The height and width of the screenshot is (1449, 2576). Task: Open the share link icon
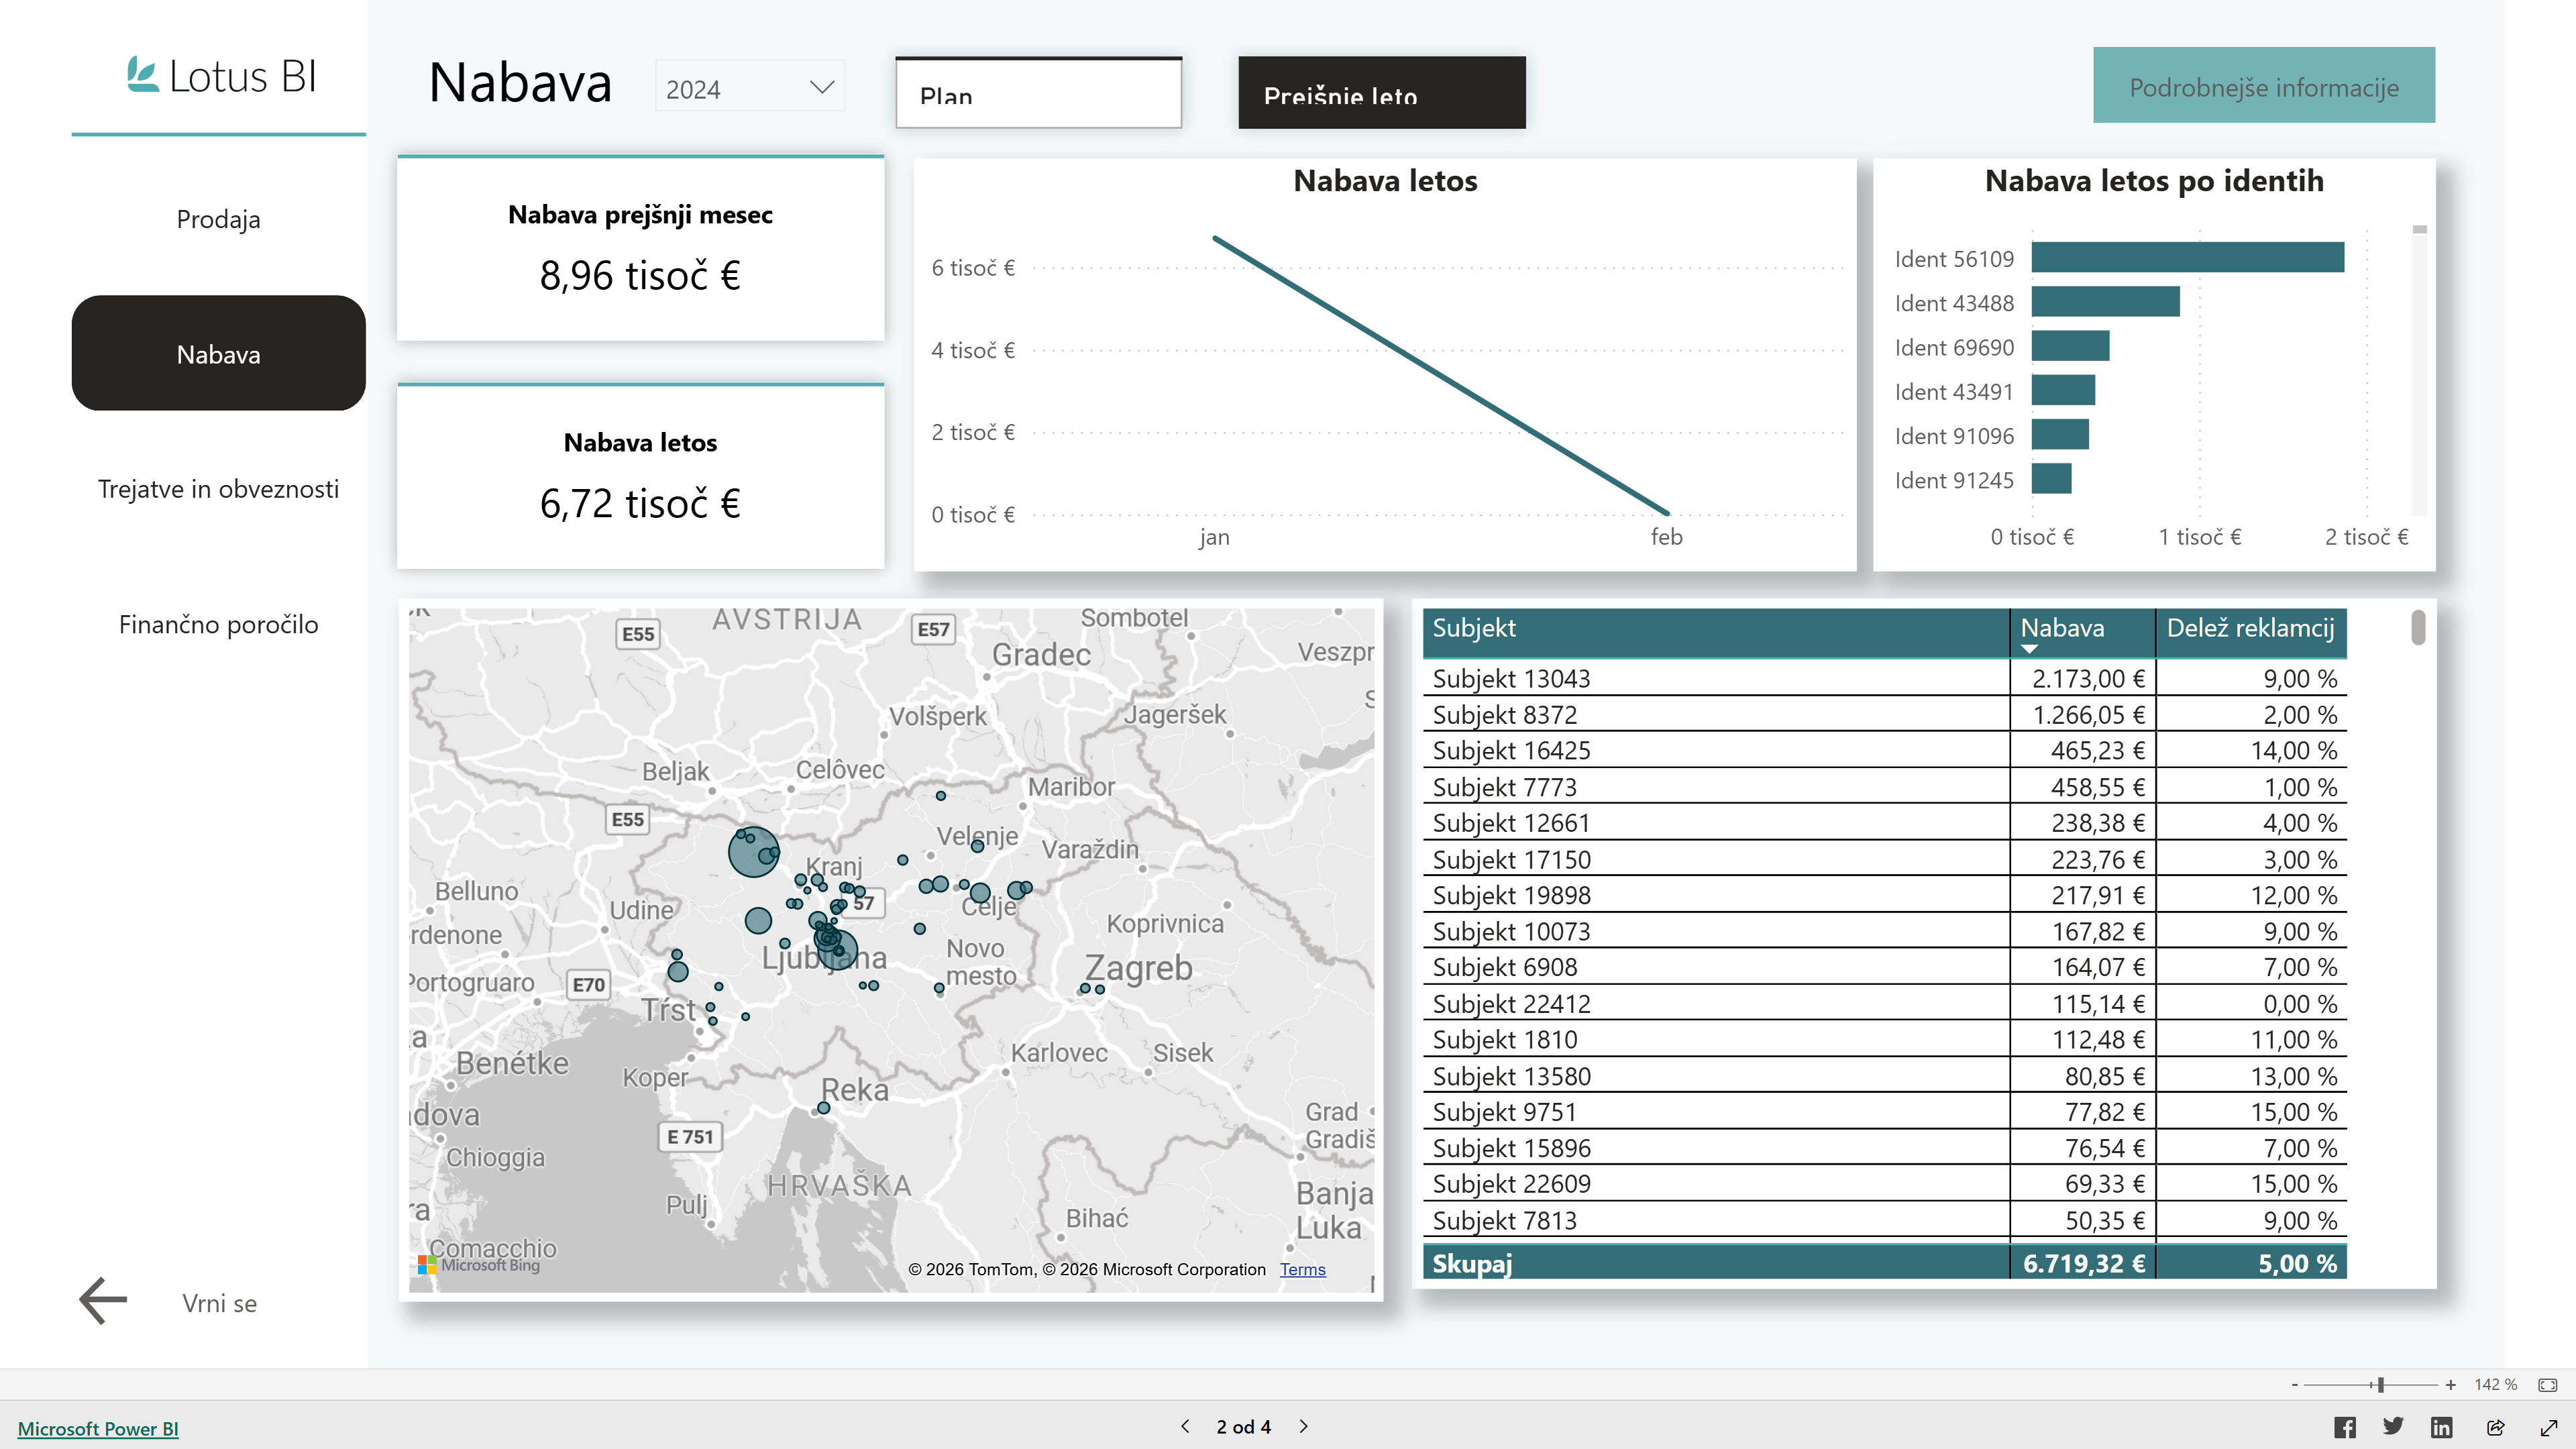(2495, 1427)
